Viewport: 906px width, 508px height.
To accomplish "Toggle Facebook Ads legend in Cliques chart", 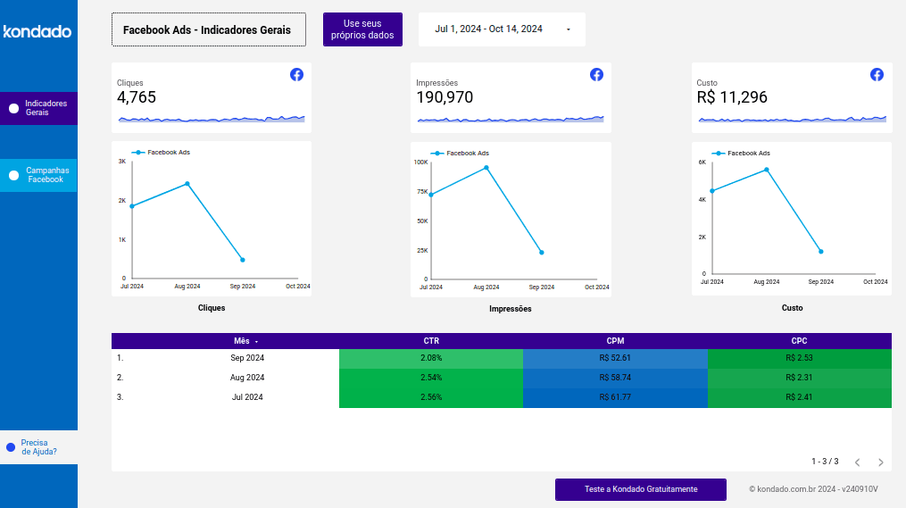I will [162, 153].
